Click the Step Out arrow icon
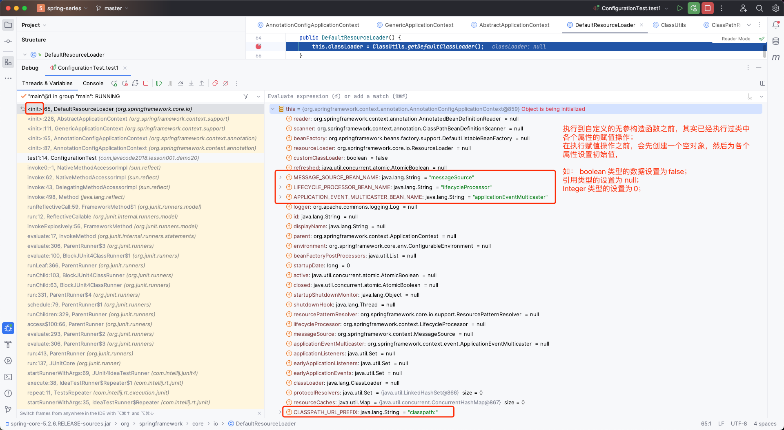Screen dimensions: 784x430 202,83
